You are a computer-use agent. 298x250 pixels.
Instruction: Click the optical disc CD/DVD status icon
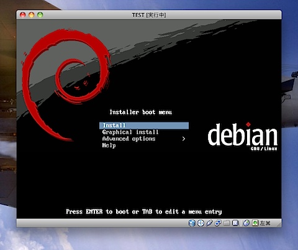(201, 223)
